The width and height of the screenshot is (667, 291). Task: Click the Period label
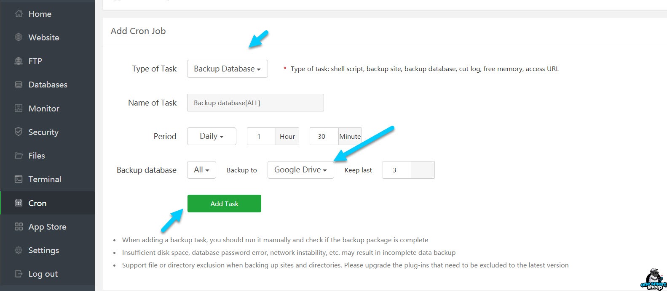tap(165, 136)
